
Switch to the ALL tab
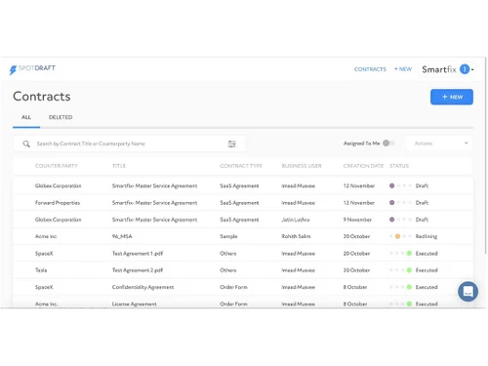(x=26, y=117)
